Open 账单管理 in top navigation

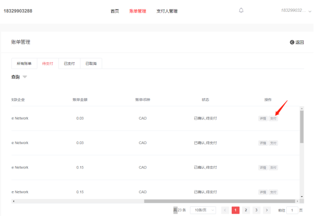tap(138, 11)
